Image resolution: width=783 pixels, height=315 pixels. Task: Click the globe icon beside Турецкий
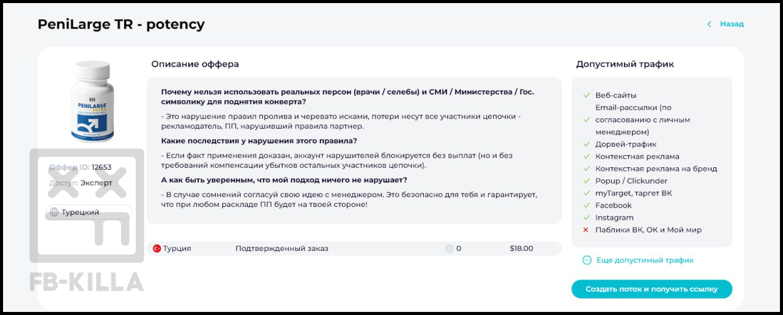pyautogui.click(x=54, y=212)
